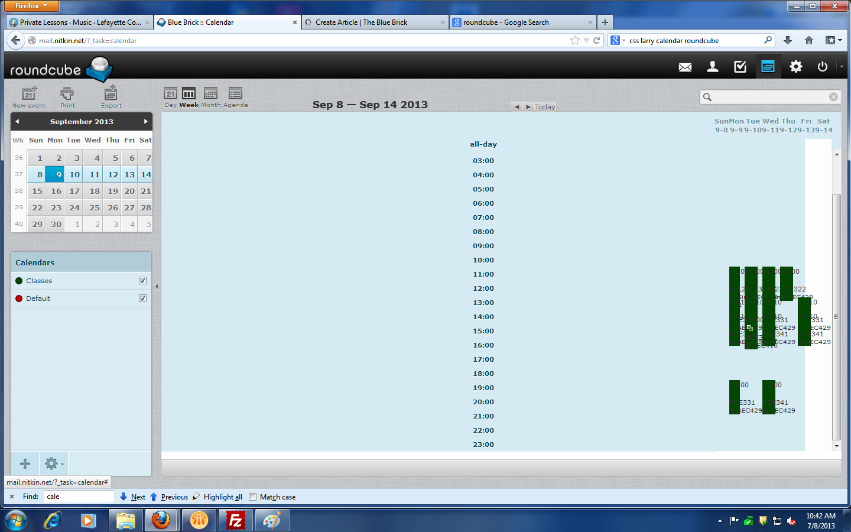The image size is (851, 532).
Task: Open the Tasks checkmark icon
Action: click(740, 67)
